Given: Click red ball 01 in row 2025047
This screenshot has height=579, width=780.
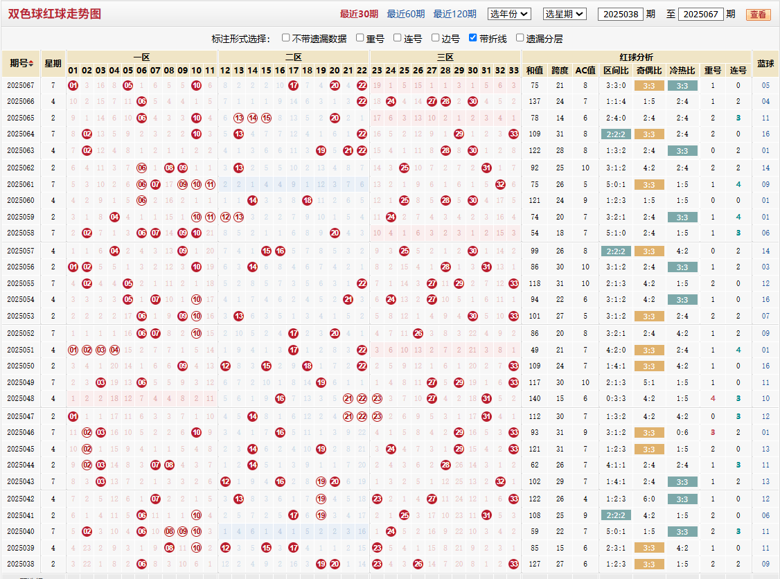Looking at the screenshot, I should pyautogui.click(x=73, y=416).
